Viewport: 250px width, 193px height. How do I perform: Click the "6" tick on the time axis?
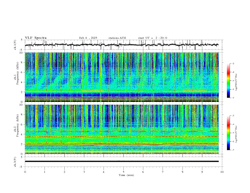point(143,172)
